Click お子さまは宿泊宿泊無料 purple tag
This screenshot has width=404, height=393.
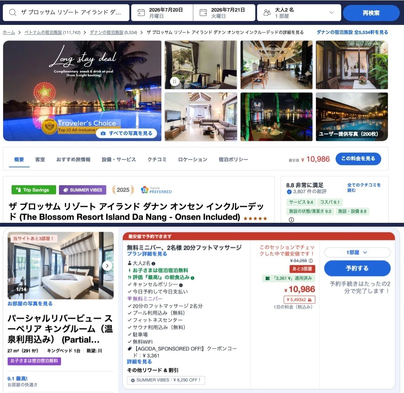click(x=34, y=361)
